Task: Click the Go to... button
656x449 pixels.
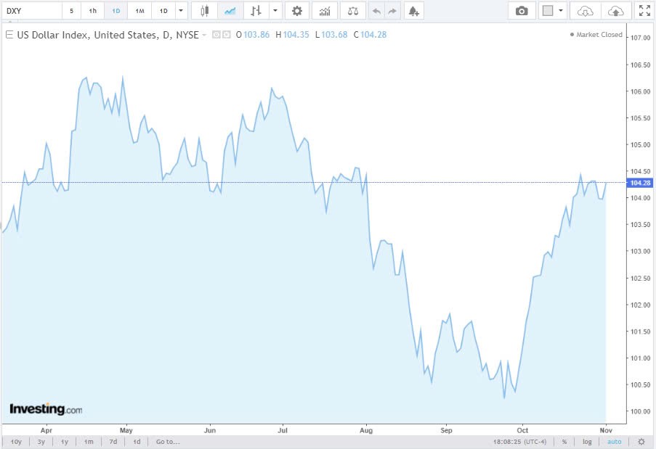Action: coord(167,441)
